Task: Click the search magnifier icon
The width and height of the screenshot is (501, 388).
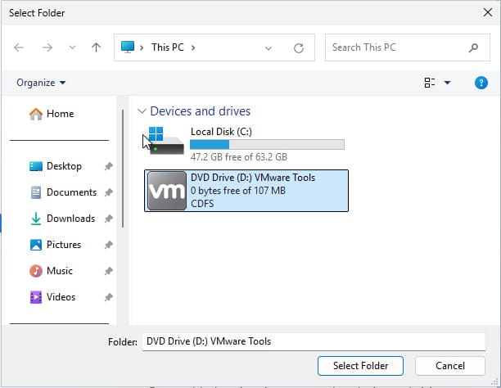Action: [x=474, y=47]
